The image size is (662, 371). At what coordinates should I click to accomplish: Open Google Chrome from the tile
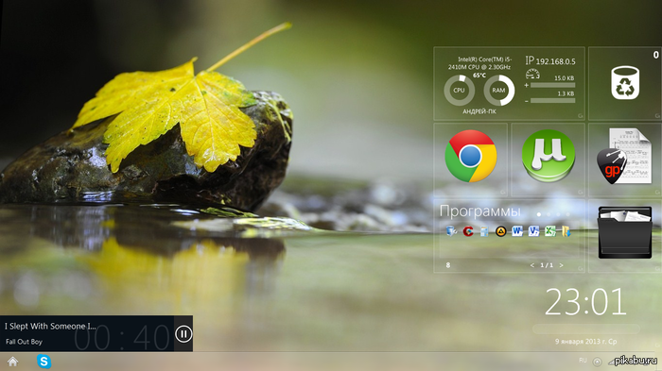[470, 156]
